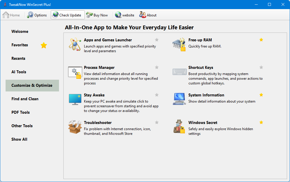The width and height of the screenshot is (290, 182).
Task: Click the Troubleshooter box icon
Action: tap(75, 127)
